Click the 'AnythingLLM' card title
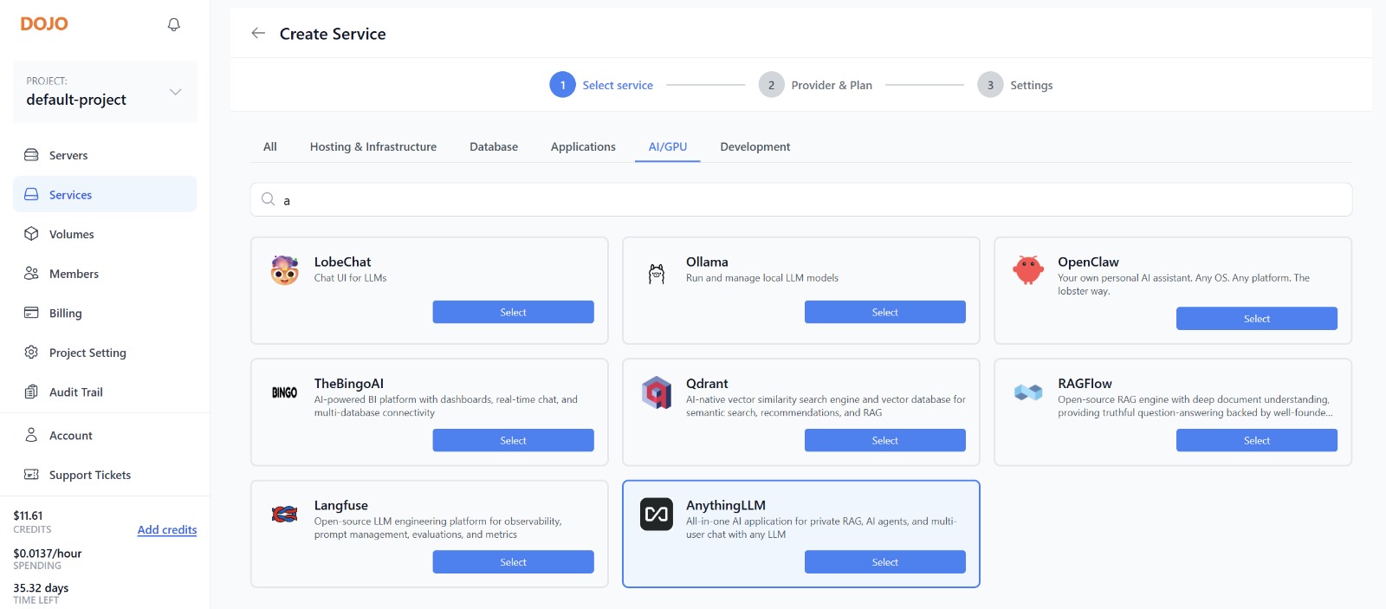1386x609 pixels. click(726, 505)
